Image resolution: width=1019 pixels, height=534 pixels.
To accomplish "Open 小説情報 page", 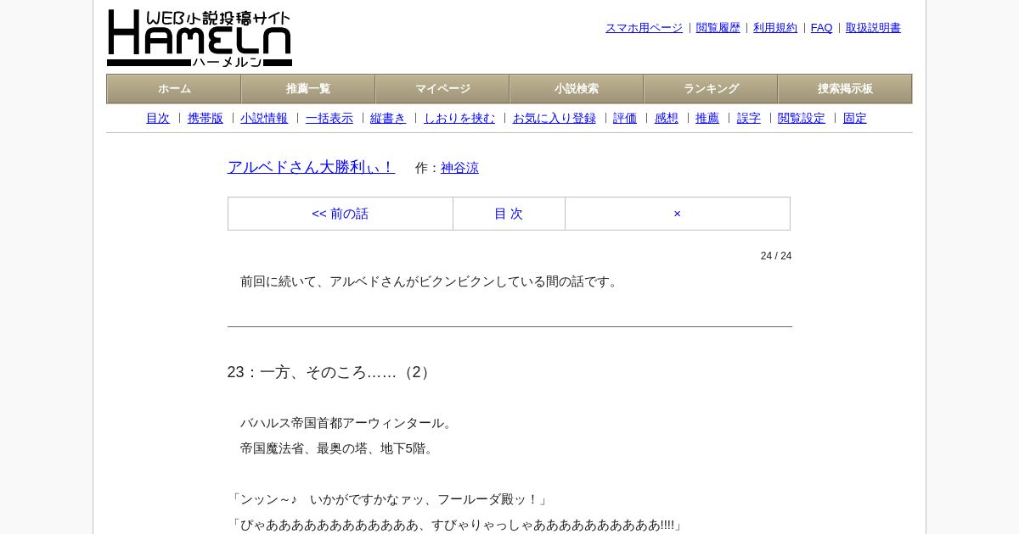I will (x=264, y=119).
